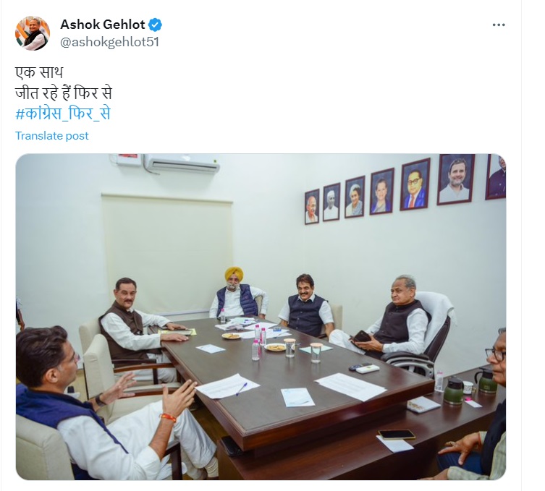Open the #कांग्रेस_फिर_से hashtag
Image resolution: width=545 pixels, height=491 pixels.
(x=63, y=114)
